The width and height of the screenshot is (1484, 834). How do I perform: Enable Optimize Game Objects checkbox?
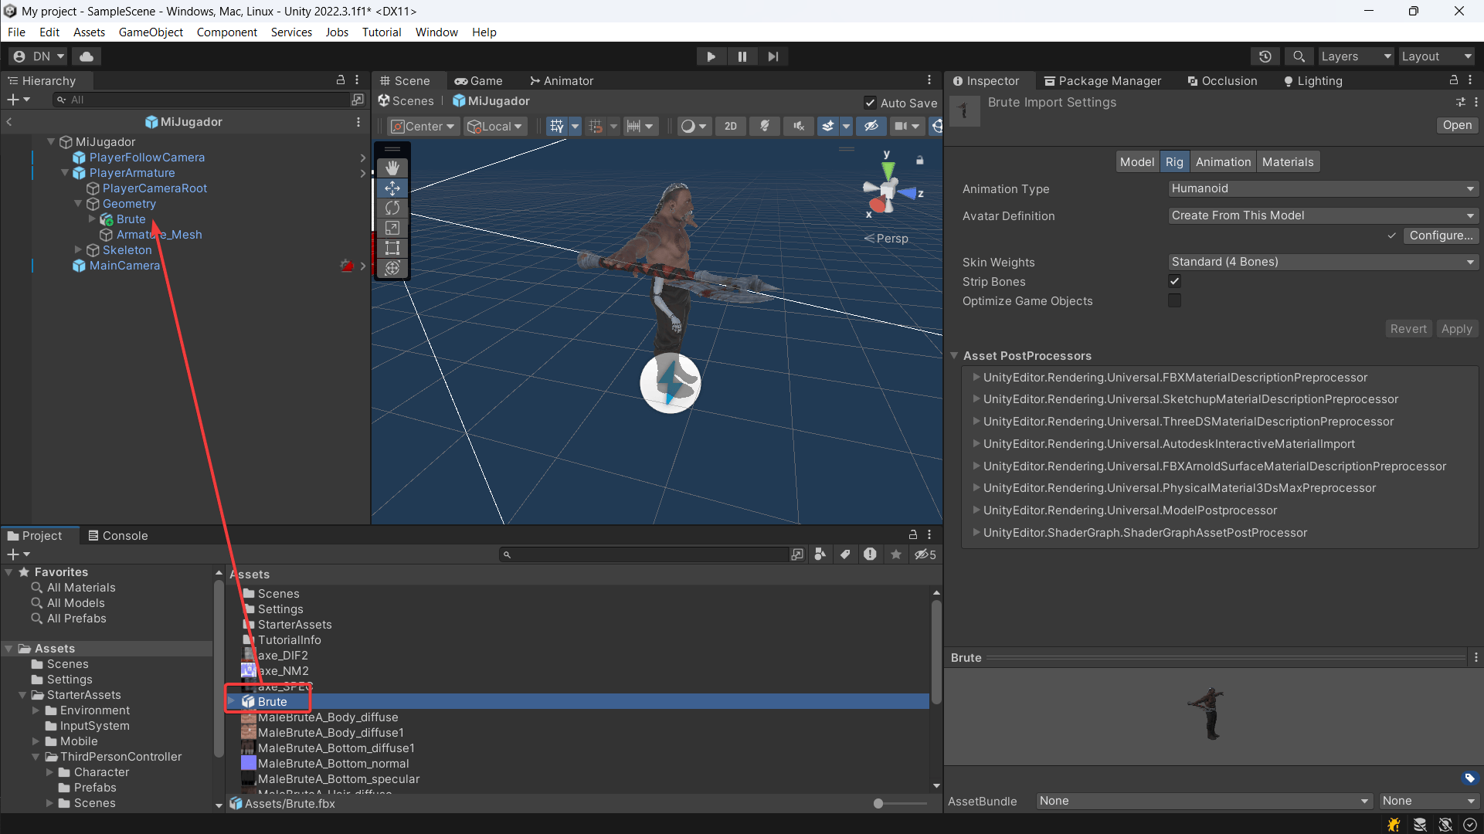1174,300
